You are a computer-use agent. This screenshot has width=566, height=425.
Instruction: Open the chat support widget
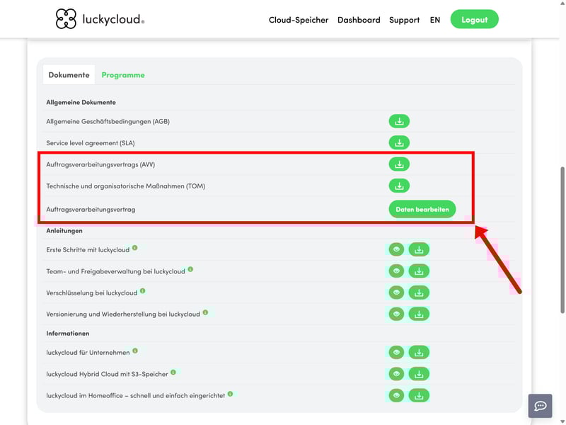540,406
